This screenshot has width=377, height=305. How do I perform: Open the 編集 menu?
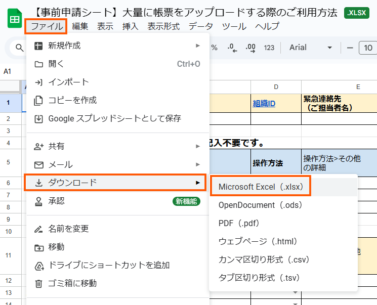(80, 26)
